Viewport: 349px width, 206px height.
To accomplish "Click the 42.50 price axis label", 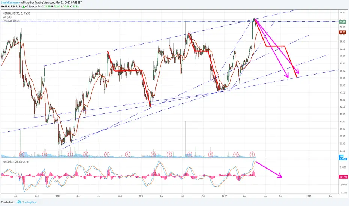I will (x=342, y=107).
